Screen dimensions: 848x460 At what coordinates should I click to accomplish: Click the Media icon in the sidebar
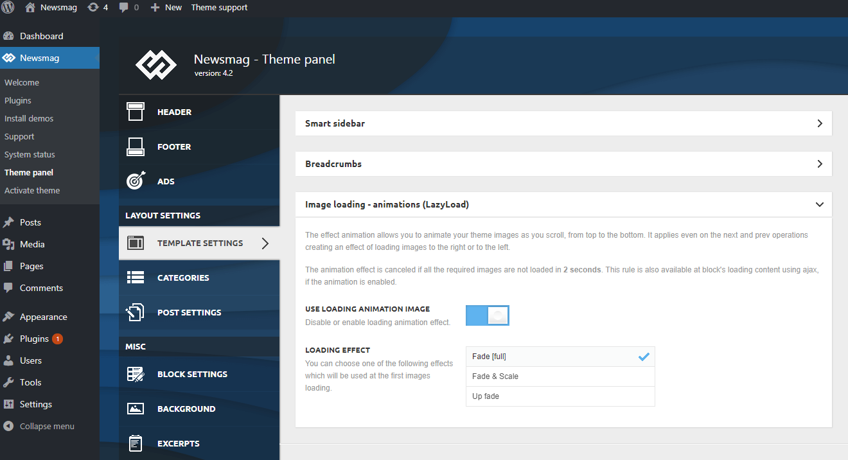[8, 244]
